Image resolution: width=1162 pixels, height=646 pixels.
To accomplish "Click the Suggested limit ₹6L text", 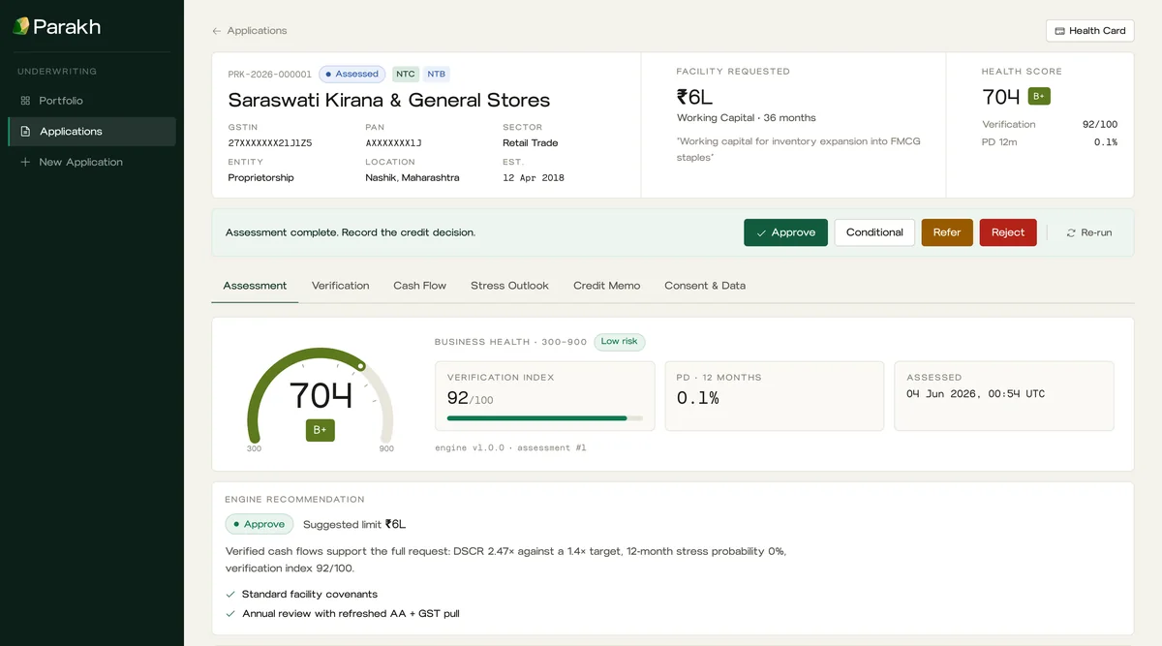I will [354, 525].
